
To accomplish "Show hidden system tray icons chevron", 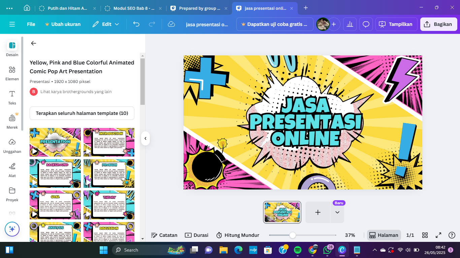I will [x=374, y=250].
